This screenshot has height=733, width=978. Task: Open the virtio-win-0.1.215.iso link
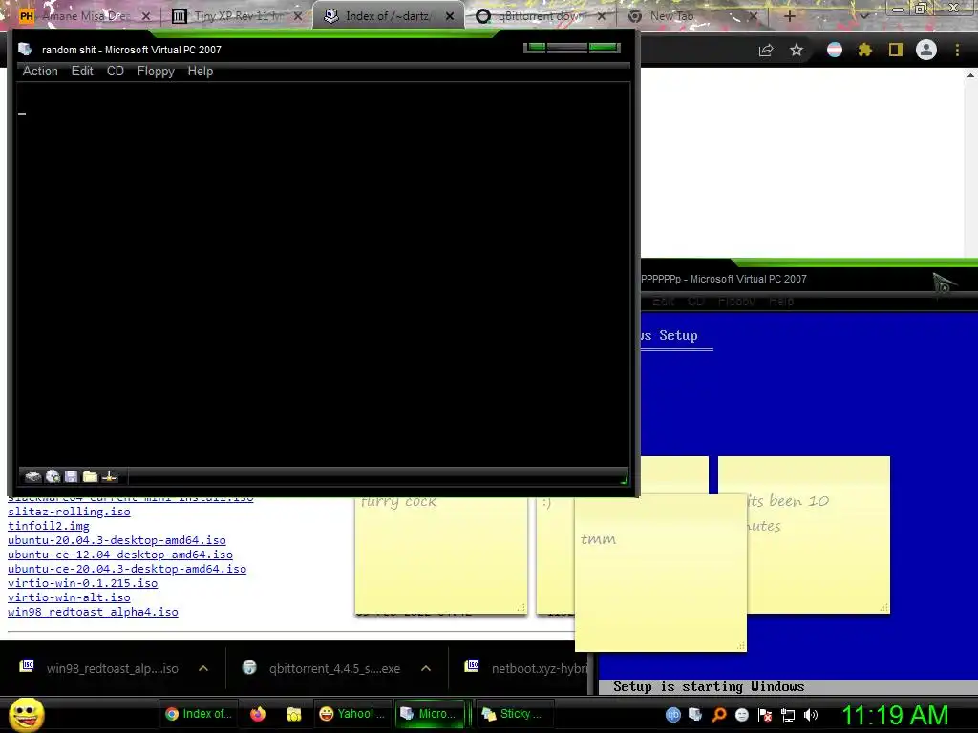click(82, 583)
